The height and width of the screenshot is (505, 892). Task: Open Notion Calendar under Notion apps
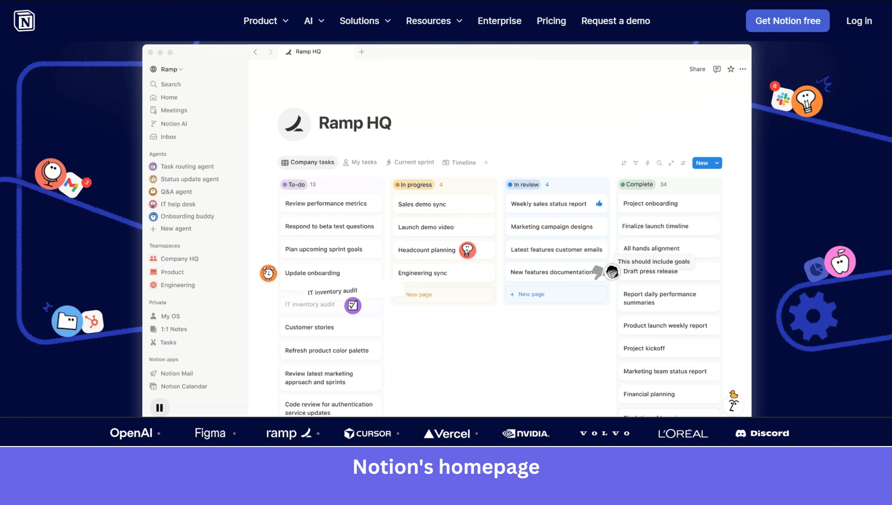[183, 386]
